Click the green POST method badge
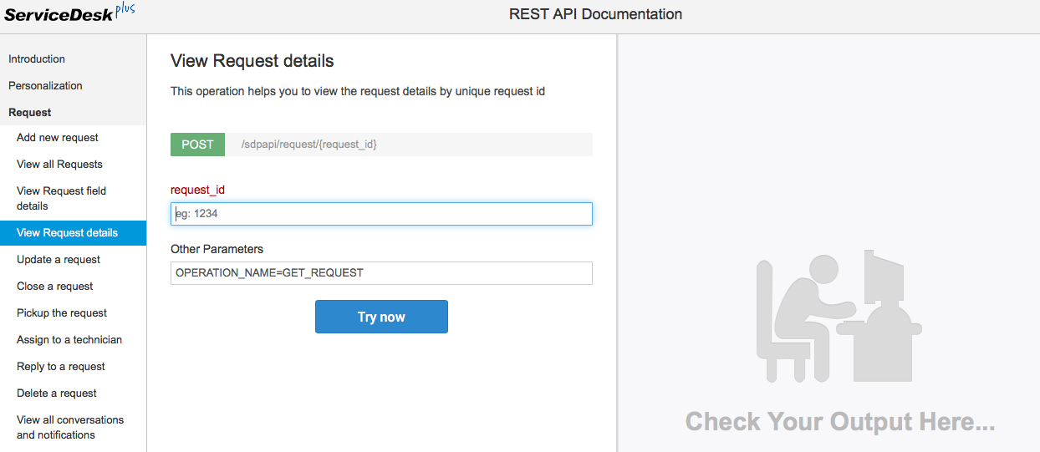1040x452 pixels. (197, 145)
